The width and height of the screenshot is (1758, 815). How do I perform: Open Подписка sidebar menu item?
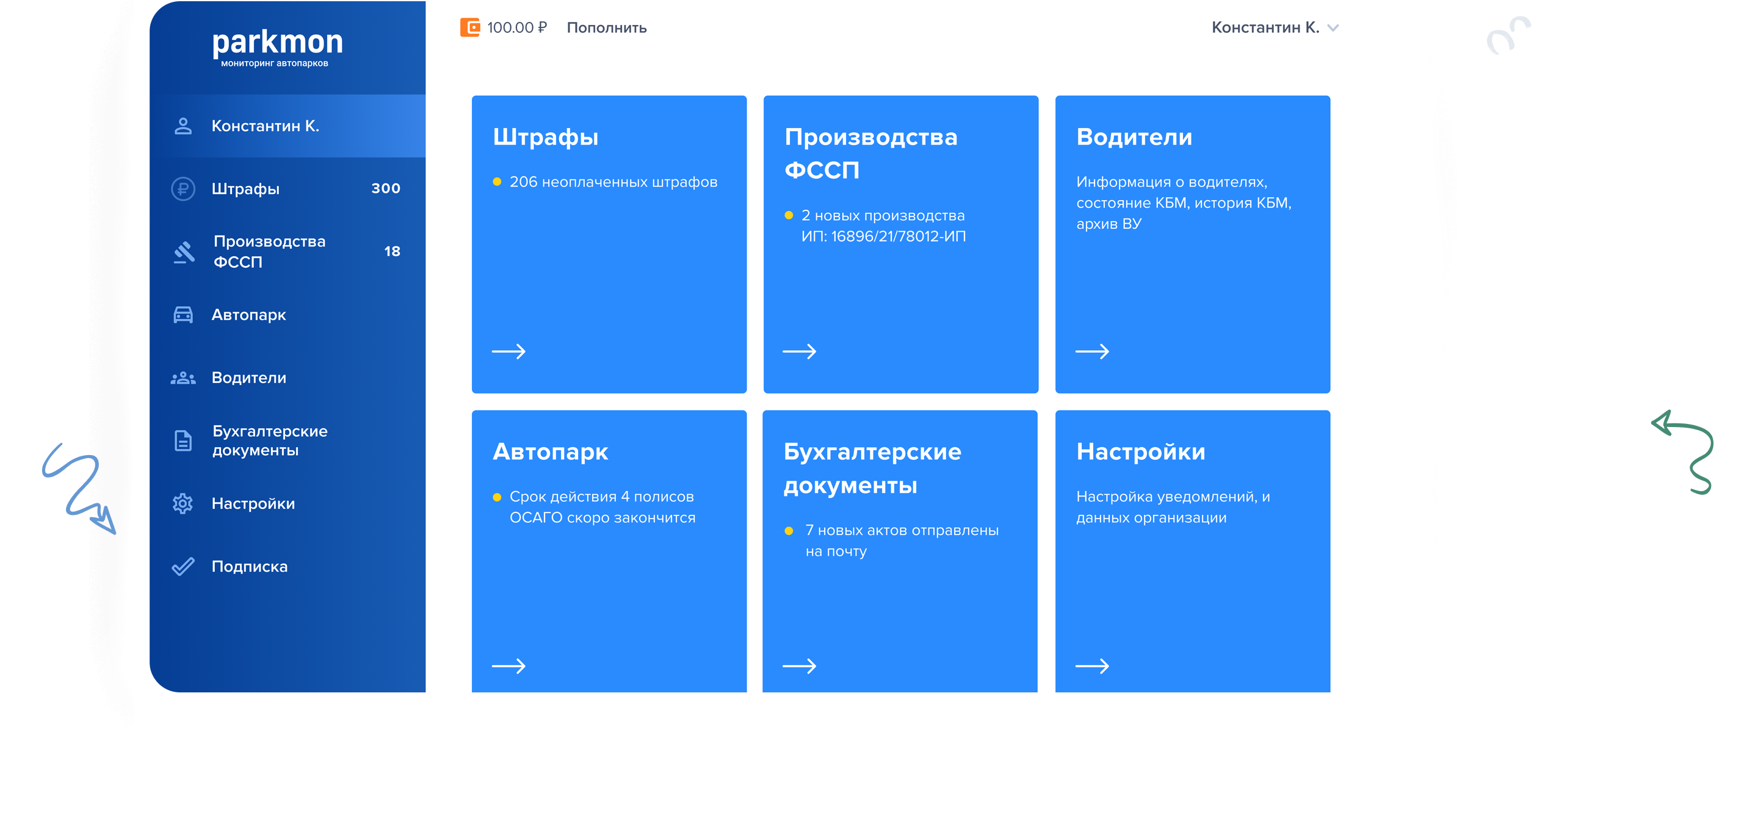pos(250,566)
